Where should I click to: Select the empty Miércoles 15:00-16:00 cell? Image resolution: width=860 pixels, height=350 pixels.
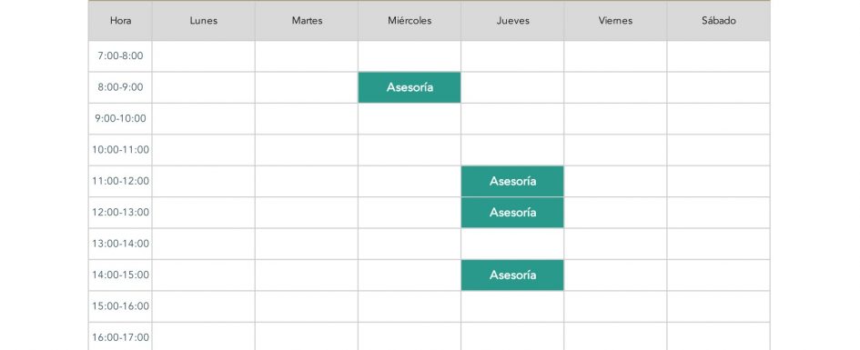coord(410,306)
